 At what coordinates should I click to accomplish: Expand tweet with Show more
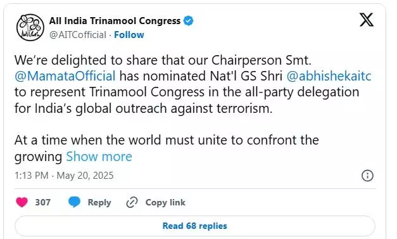click(x=99, y=157)
